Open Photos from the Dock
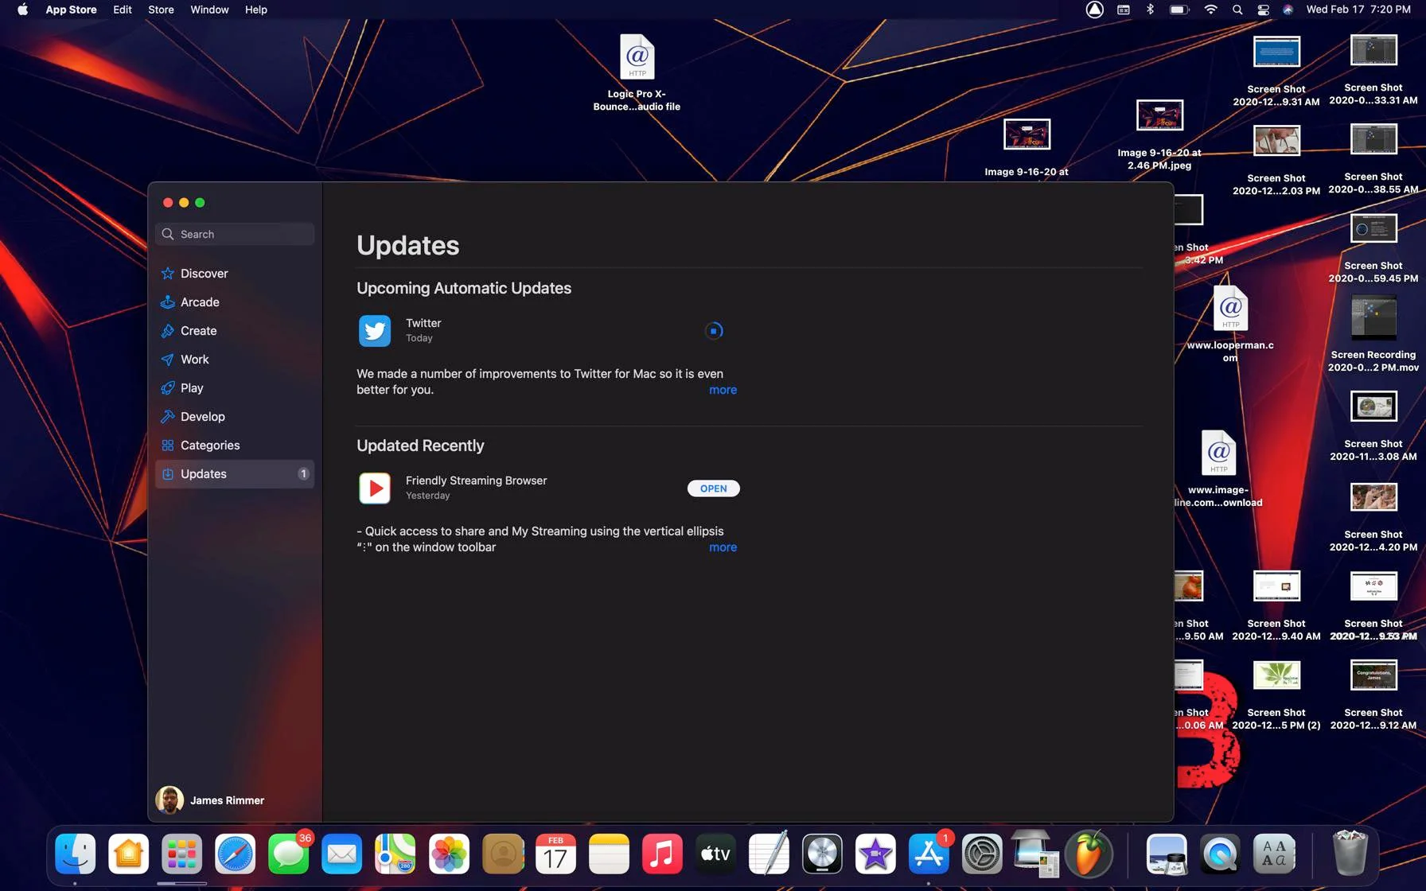This screenshot has height=891, width=1426. (449, 854)
